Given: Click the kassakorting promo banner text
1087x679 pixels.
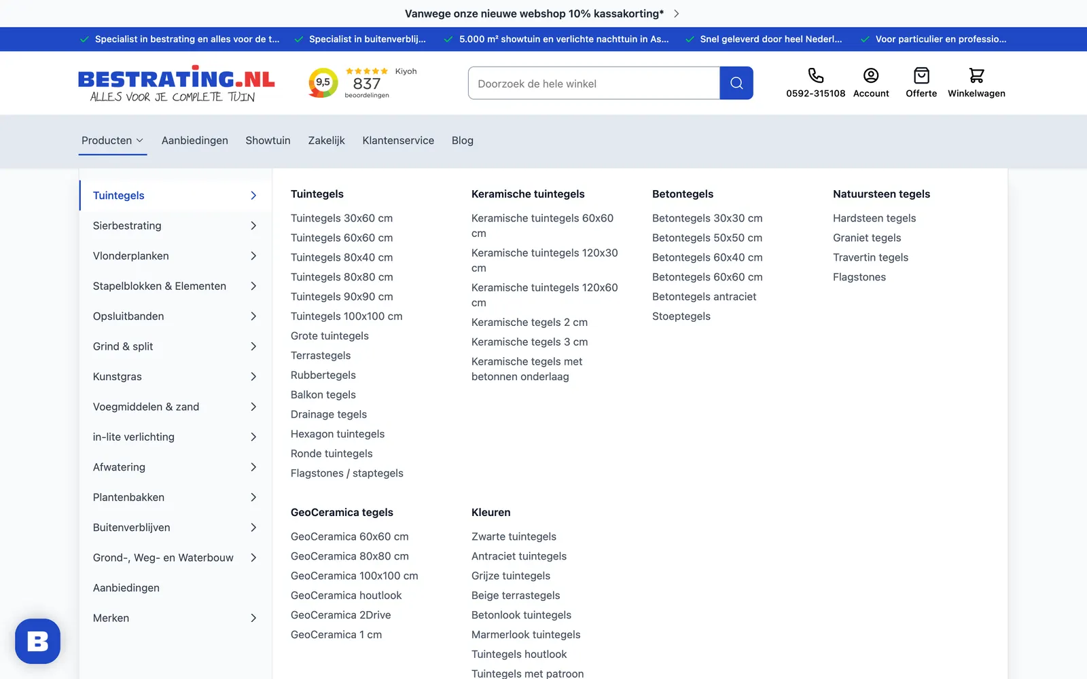Looking at the screenshot, I should click(534, 14).
